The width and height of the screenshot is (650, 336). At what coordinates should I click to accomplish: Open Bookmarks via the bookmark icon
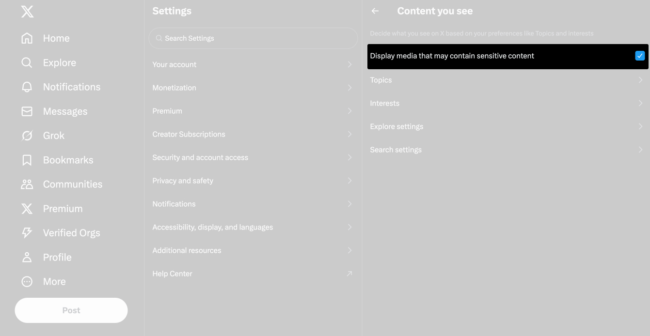(x=27, y=159)
